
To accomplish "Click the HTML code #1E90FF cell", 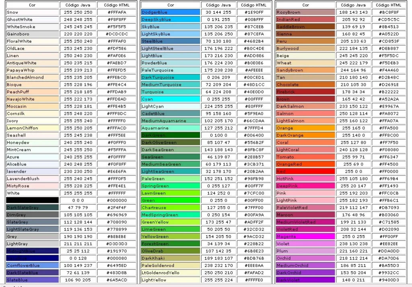I will click(254, 12).
